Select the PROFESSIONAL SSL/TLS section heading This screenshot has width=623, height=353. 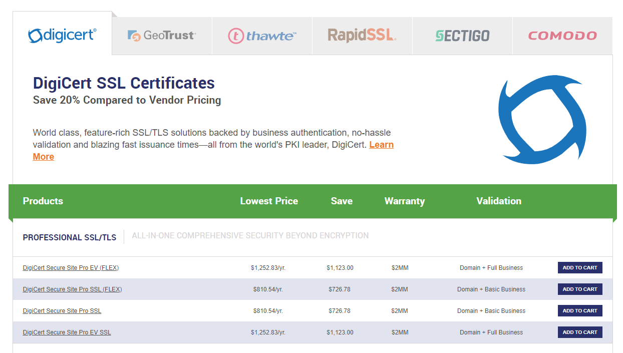[x=70, y=237]
